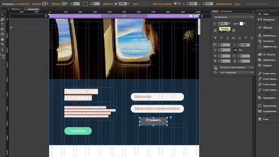Click the Отправить submit button on canvas
This screenshot has width=279, height=157.
(x=153, y=121)
